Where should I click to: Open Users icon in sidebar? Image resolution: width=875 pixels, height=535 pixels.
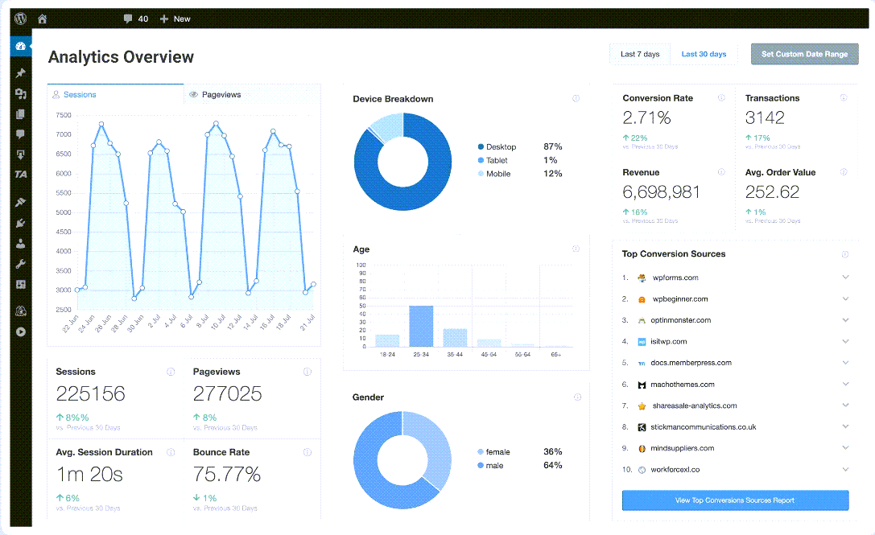click(x=21, y=243)
